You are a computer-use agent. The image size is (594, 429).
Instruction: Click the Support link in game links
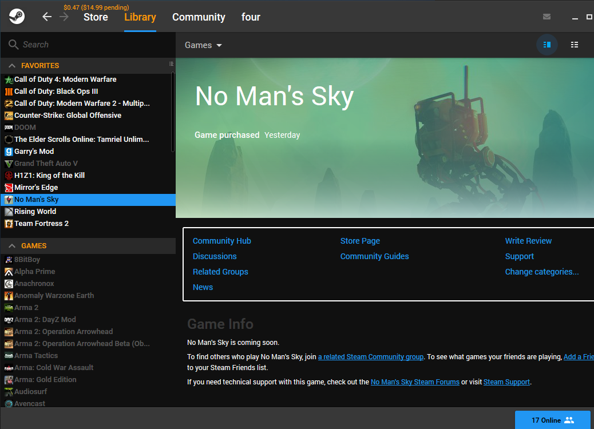tap(520, 256)
